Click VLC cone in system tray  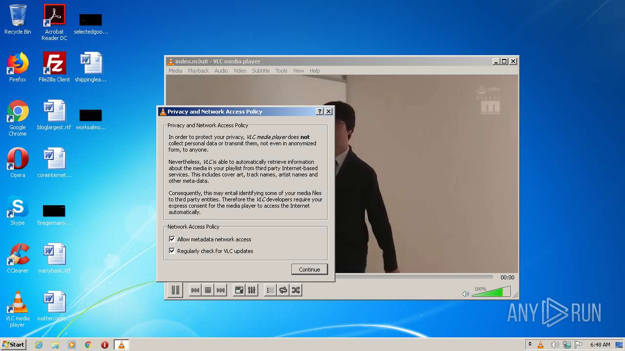tap(541, 345)
